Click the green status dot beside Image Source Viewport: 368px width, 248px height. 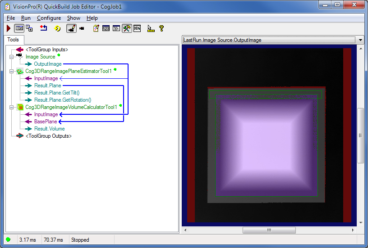pos(59,55)
